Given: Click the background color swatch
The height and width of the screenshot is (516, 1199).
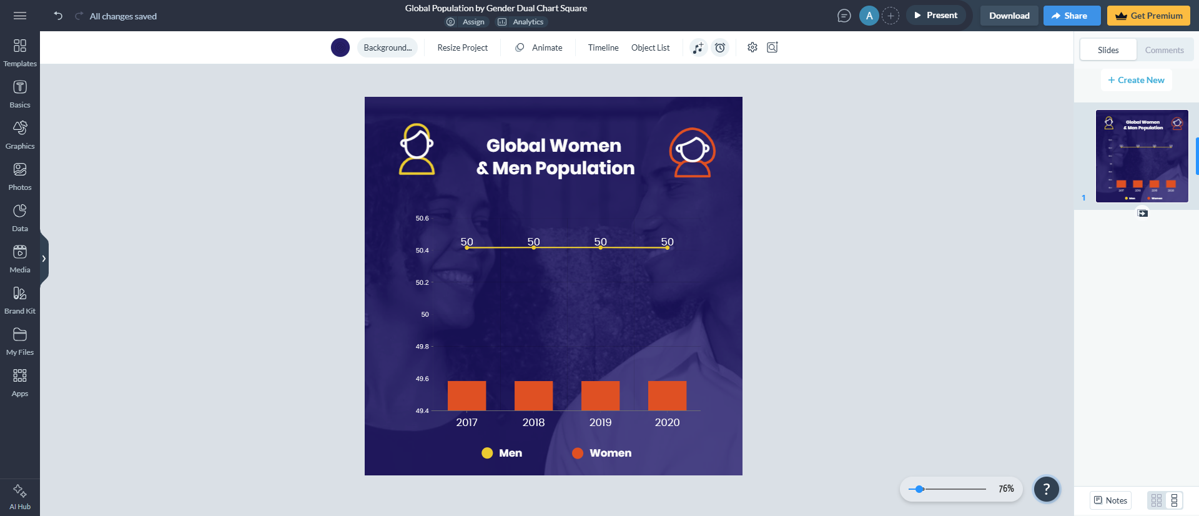Looking at the screenshot, I should 340,47.
